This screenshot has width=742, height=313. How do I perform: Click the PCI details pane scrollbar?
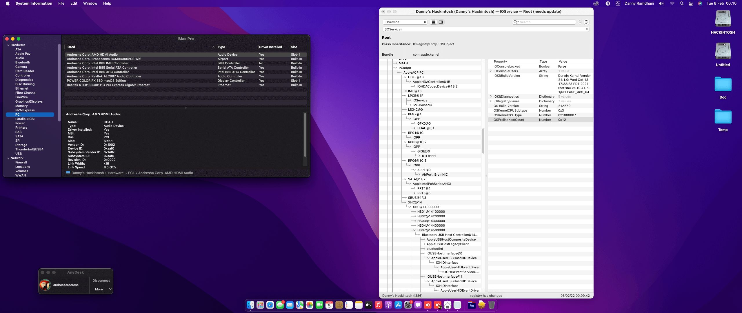coord(305,135)
